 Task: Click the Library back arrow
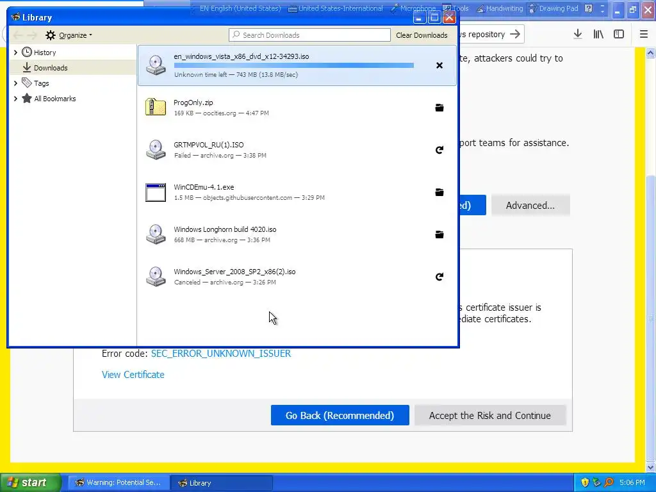pyautogui.click(x=18, y=35)
